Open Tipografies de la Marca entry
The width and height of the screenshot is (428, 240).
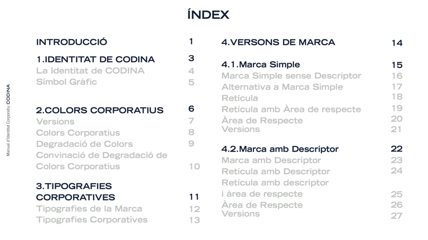89,209
